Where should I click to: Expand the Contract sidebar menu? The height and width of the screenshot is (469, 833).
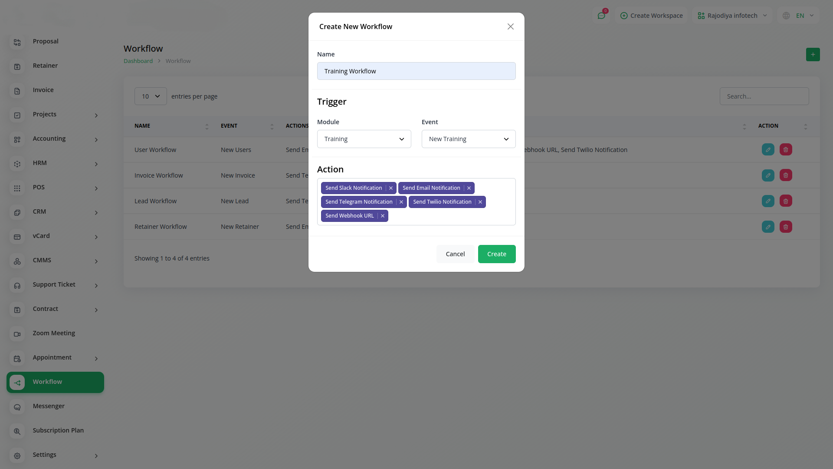[96, 310]
